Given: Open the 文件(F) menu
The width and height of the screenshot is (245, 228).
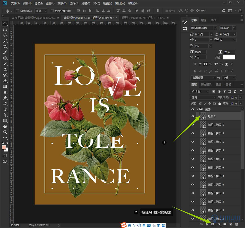Looking at the screenshot, I should tap(15, 3).
